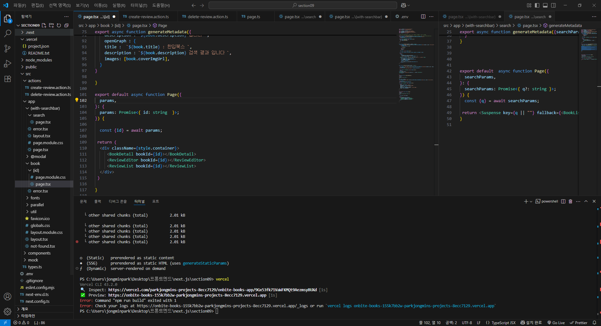Split the left editor group

pyautogui.click(x=423, y=17)
